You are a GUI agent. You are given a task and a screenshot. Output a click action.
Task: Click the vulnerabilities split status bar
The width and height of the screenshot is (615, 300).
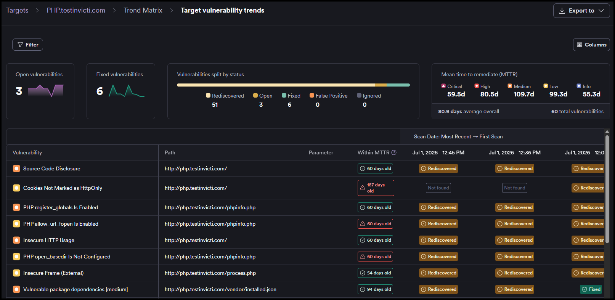(x=293, y=85)
